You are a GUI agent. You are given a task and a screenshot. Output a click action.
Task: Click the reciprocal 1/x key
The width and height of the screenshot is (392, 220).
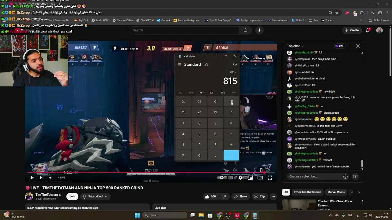point(183,112)
